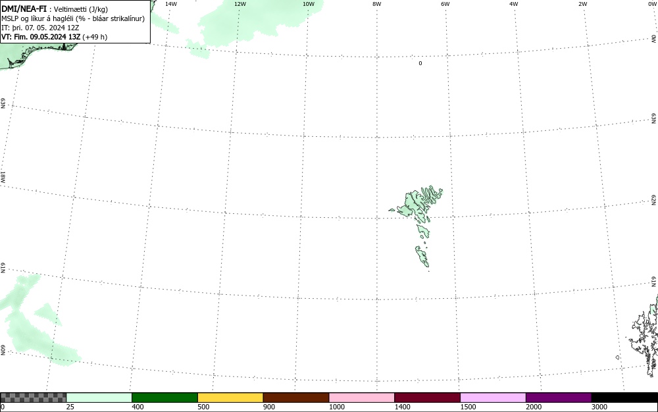Click the '0' contour value near 64N
This screenshot has width=658, height=412.
tap(420, 63)
